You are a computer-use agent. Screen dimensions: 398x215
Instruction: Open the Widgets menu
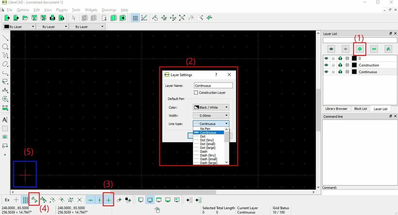tap(91, 10)
